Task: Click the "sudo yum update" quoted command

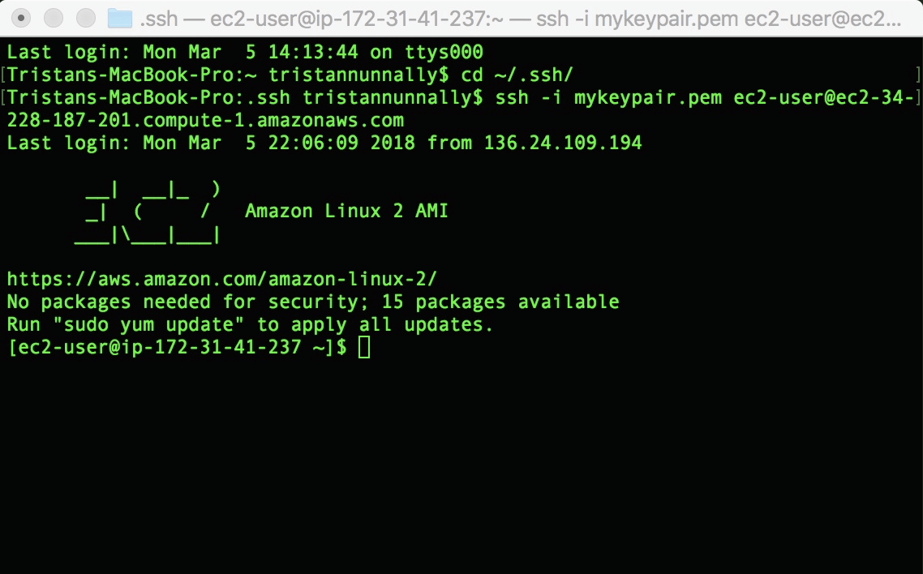Action: coord(148,324)
